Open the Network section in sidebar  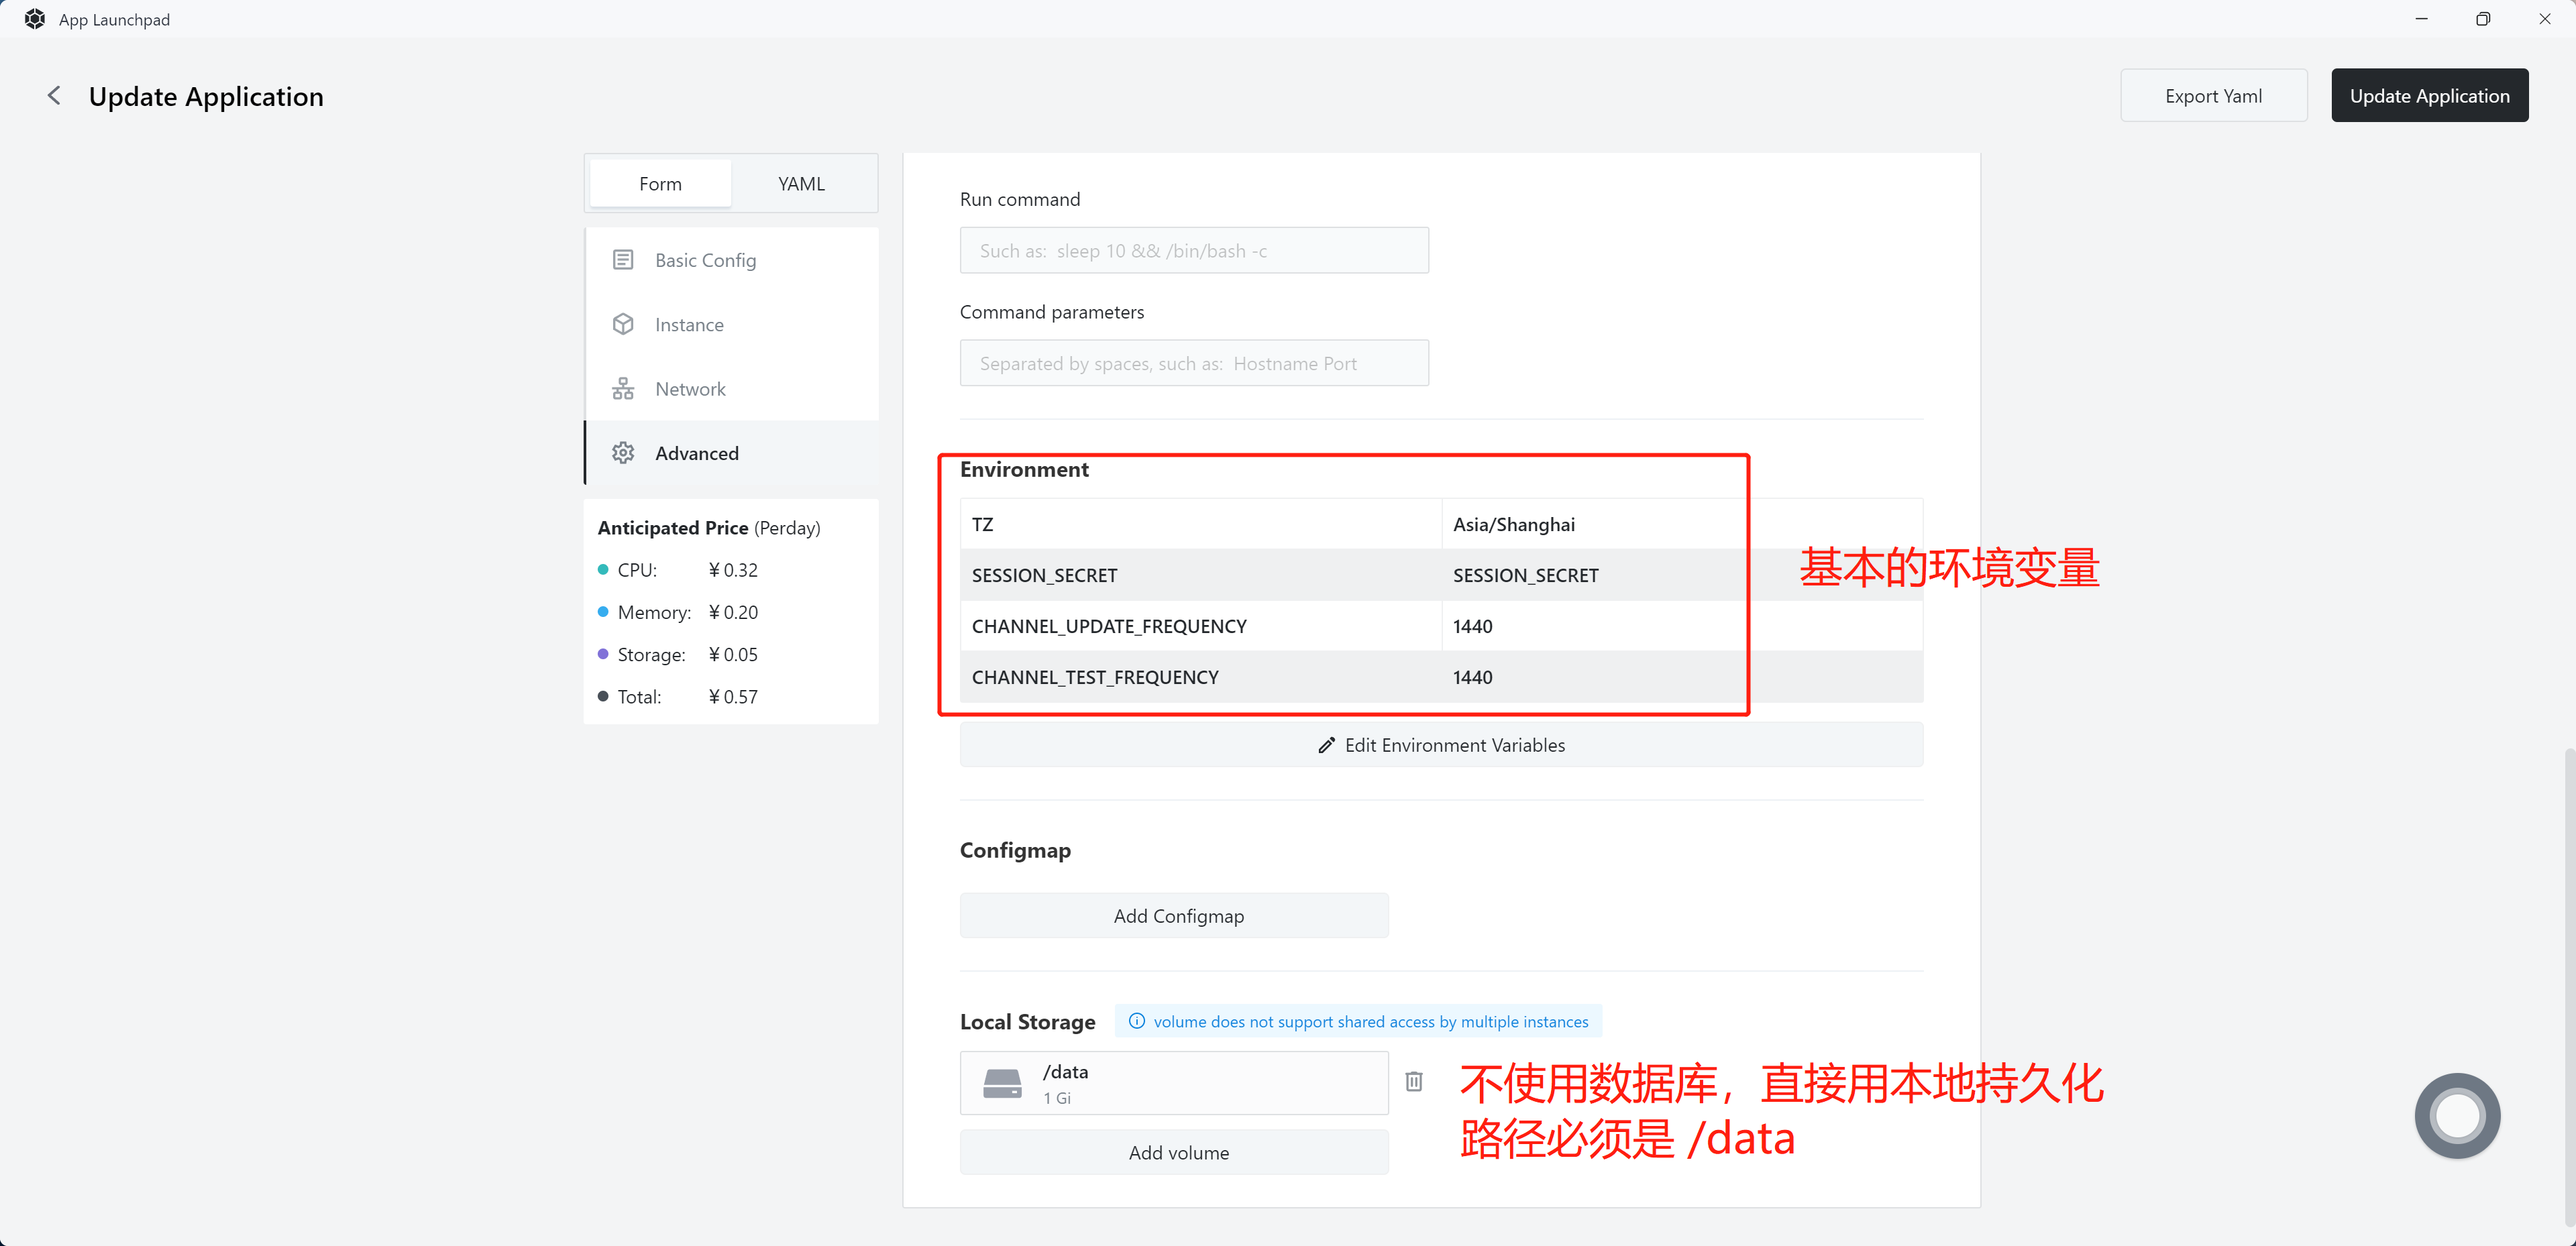[690, 389]
